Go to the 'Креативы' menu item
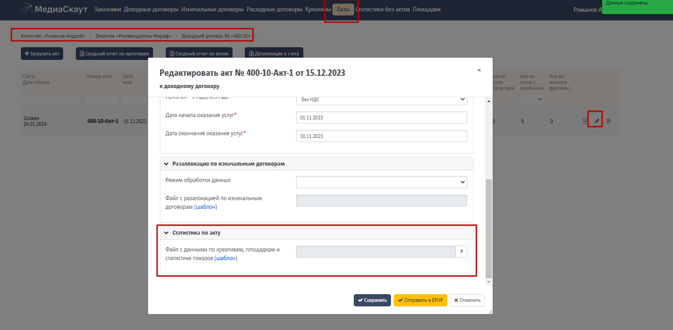The width and height of the screenshot is (673, 330). tap(318, 10)
